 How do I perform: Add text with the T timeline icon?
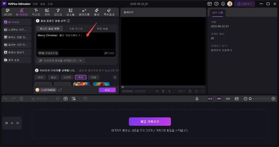[x=66, y=99]
